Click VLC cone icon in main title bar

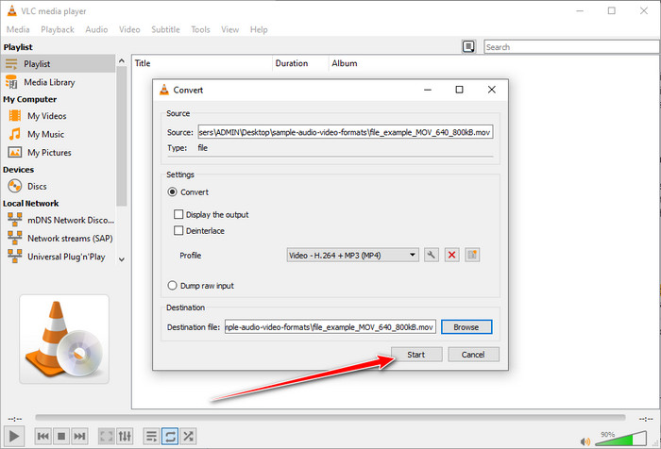12,10
